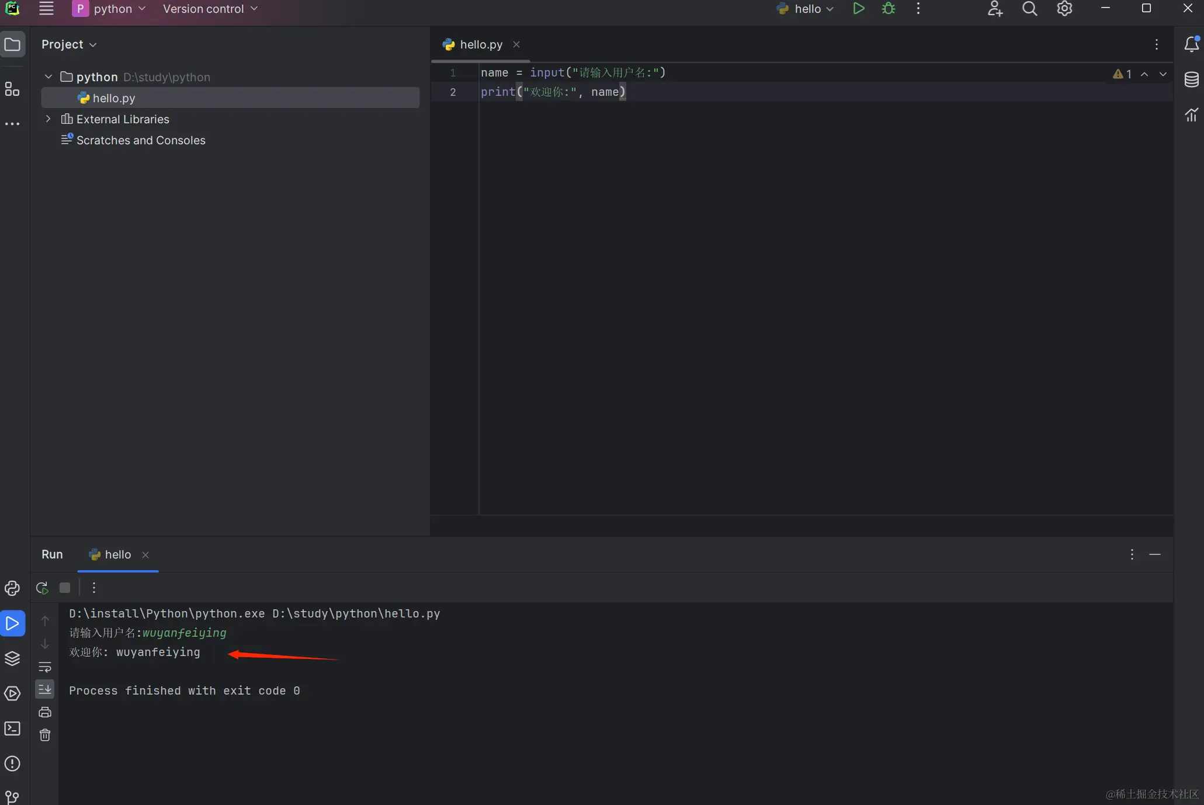
Task: Toggle scroll to end of console
Action: click(45, 689)
